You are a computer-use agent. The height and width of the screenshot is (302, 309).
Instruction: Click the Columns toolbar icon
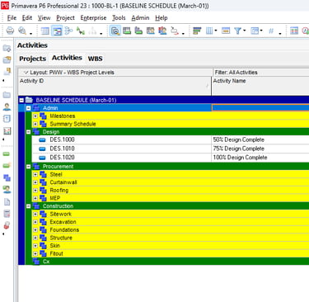point(209,31)
